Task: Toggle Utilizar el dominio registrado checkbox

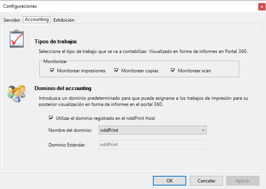Action: 51,118
